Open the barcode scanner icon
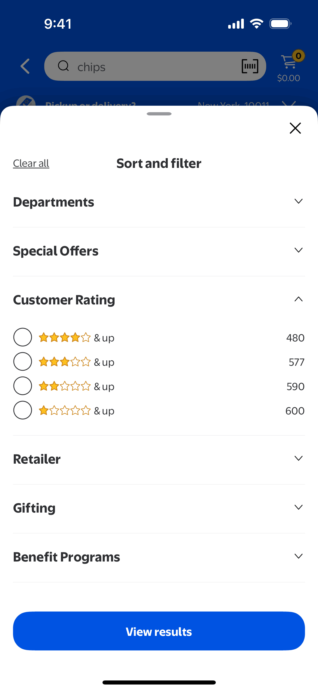318x691 pixels. pyautogui.click(x=250, y=66)
